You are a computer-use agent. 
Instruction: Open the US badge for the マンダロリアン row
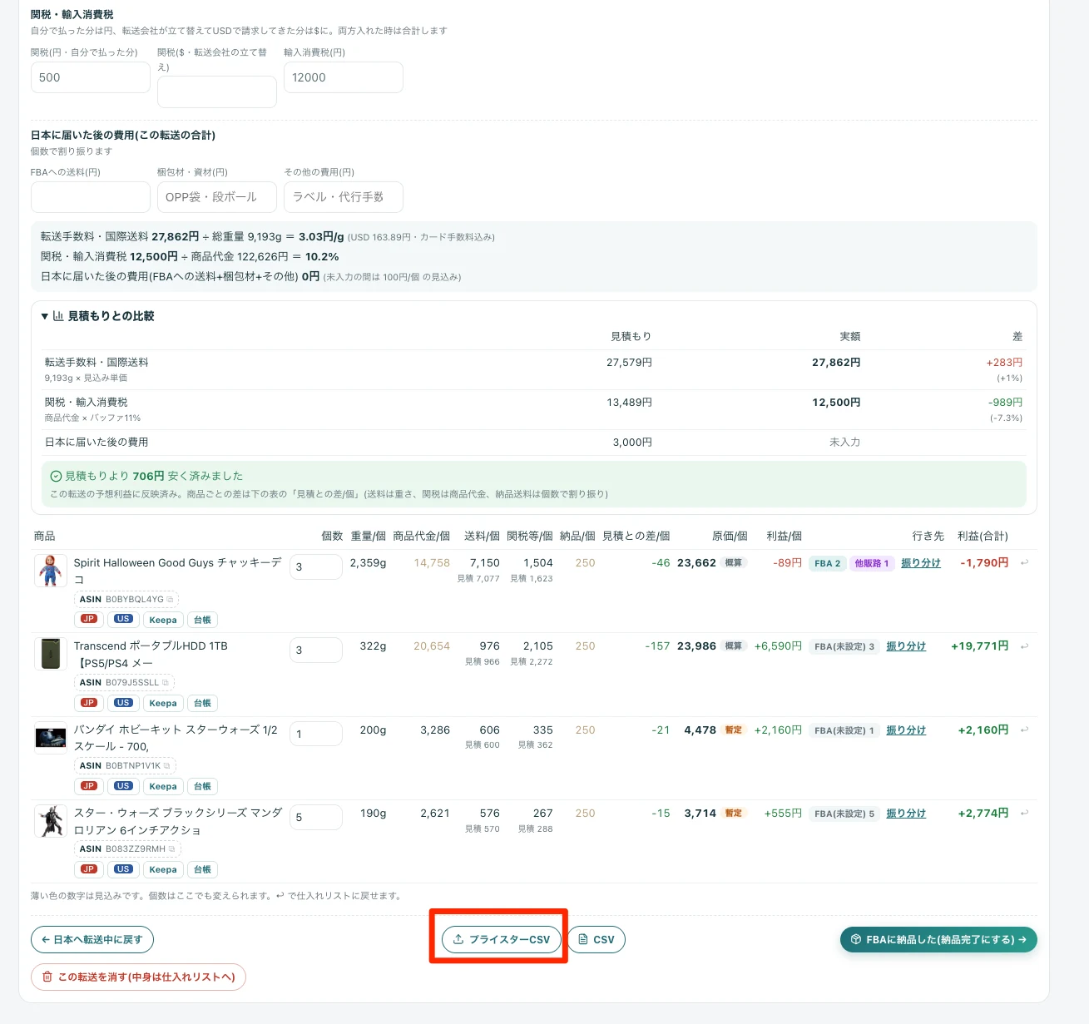[123, 869]
